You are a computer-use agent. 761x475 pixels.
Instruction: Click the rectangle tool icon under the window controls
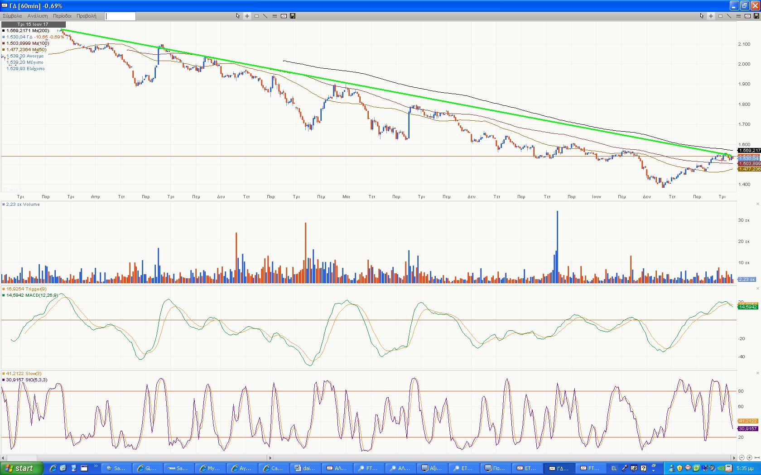[720, 16]
